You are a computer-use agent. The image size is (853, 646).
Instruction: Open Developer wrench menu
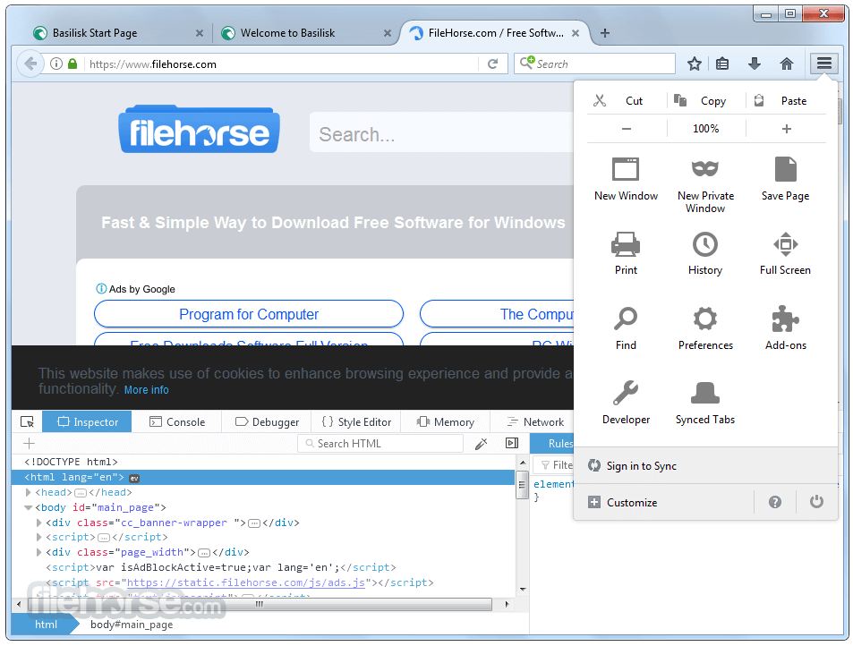[626, 403]
